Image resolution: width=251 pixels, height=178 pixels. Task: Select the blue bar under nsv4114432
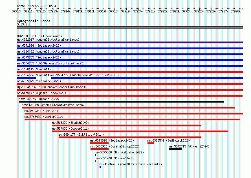coord(130,54)
